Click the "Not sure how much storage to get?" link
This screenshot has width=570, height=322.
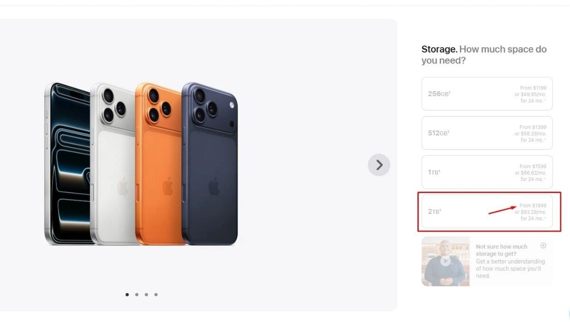pyautogui.click(x=502, y=250)
